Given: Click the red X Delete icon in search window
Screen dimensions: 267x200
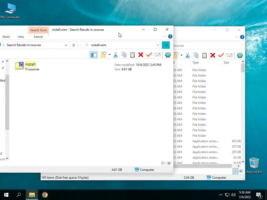Looking at the screenshot, I should point(141,55).
